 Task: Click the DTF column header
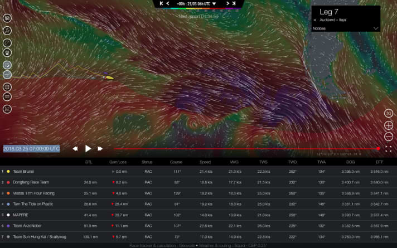[x=380, y=162]
